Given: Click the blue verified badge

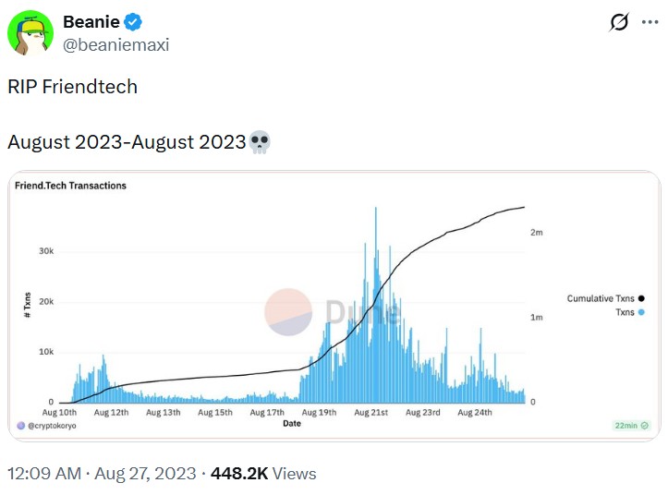Looking at the screenshot, I should pyautogui.click(x=132, y=22).
